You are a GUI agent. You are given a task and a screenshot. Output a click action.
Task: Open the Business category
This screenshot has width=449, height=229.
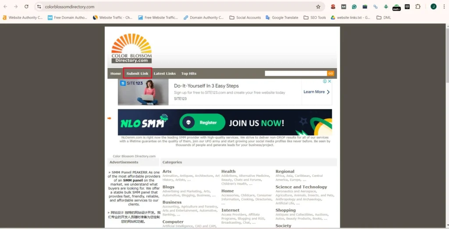click(172, 202)
